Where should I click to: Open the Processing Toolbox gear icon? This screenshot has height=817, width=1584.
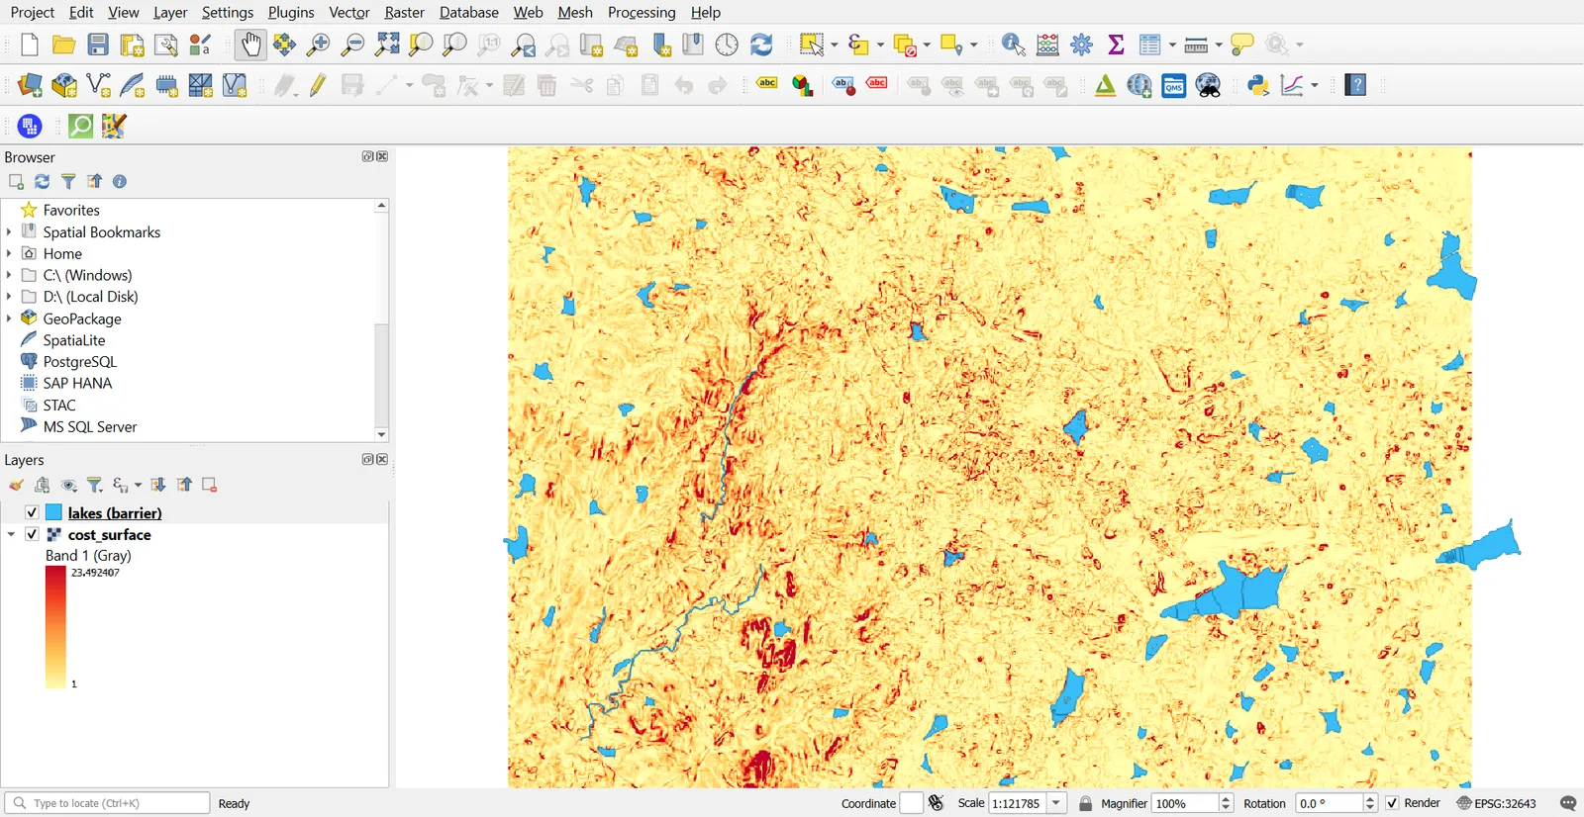point(1082,45)
